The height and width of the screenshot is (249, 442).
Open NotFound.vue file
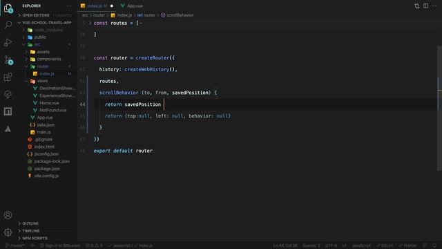(x=52, y=110)
